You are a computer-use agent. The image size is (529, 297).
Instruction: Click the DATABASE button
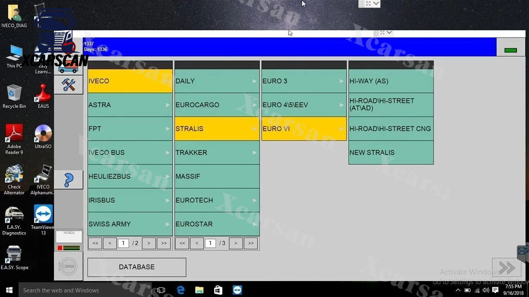pos(136,267)
